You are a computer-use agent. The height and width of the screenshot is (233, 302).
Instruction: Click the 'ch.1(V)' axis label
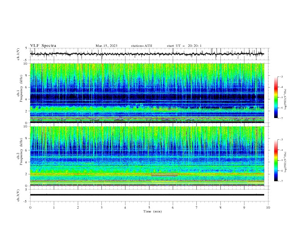pyautogui.click(x=18, y=54)
